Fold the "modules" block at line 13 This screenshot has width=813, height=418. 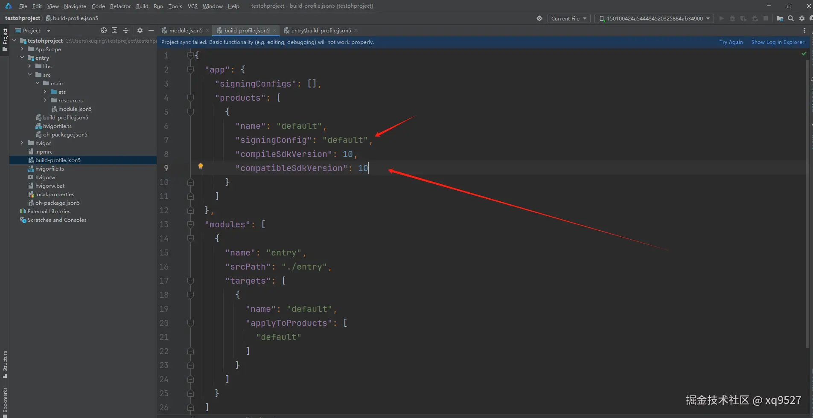coord(191,224)
